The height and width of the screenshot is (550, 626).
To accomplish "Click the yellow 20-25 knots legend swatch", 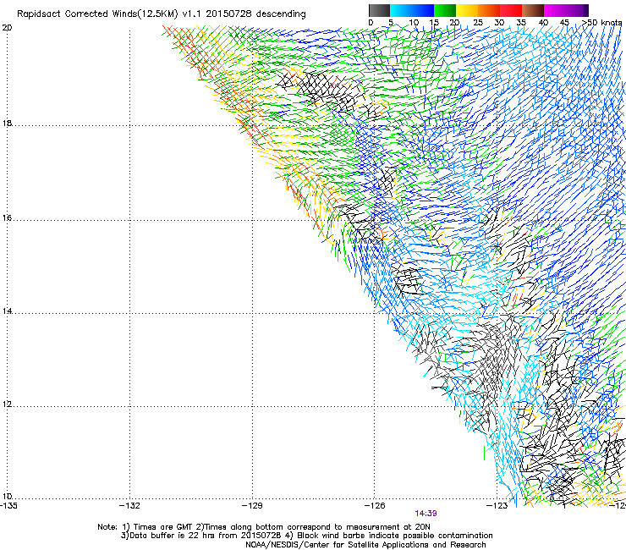I will pos(467,10).
